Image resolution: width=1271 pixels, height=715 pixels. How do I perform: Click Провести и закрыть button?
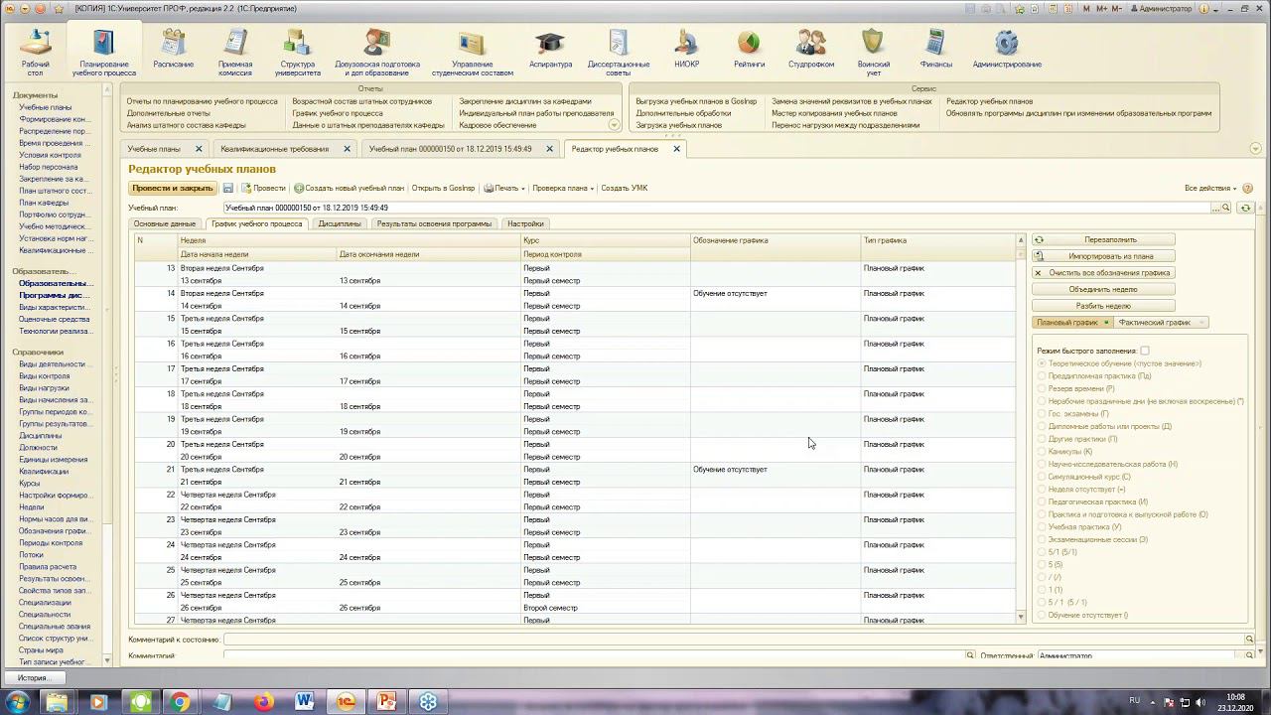pyautogui.click(x=173, y=188)
